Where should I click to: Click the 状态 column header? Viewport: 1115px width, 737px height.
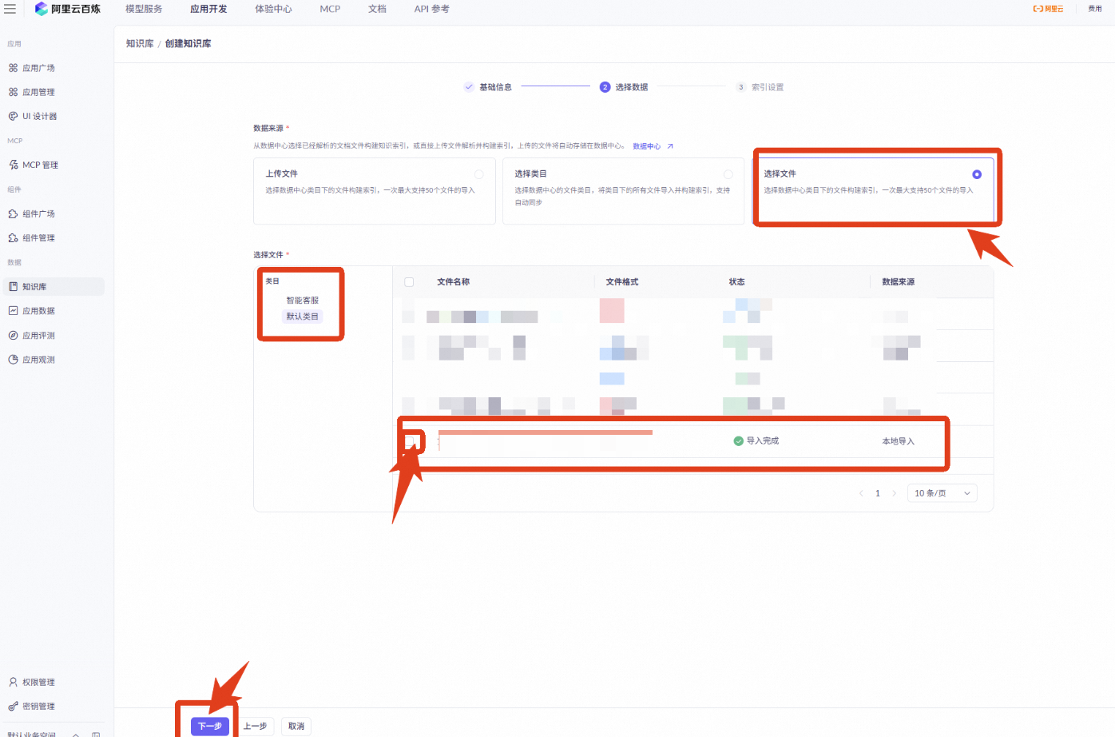click(x=736, y=282)
